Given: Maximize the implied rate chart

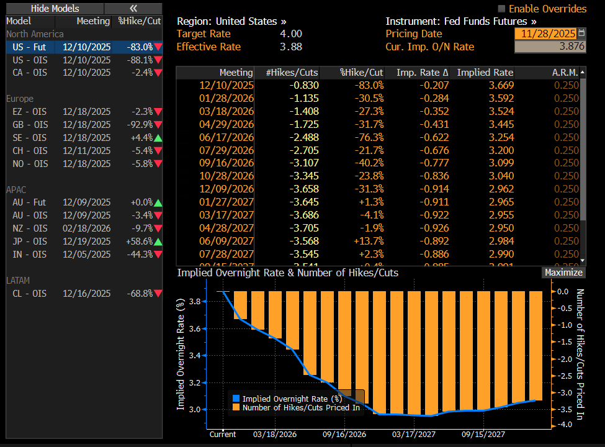Looking at the screenshot, I should tap(563, 273).
